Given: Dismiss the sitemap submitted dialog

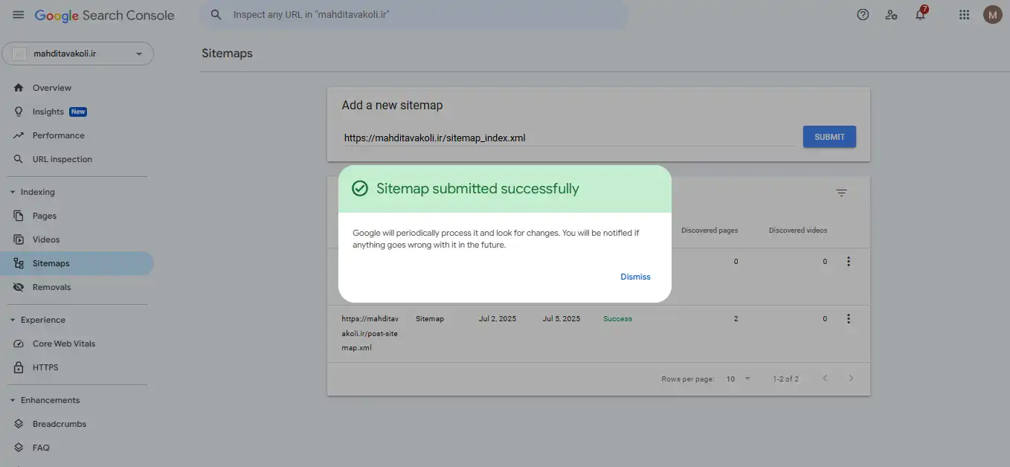Looking at the screenshot, I should 635,277.
